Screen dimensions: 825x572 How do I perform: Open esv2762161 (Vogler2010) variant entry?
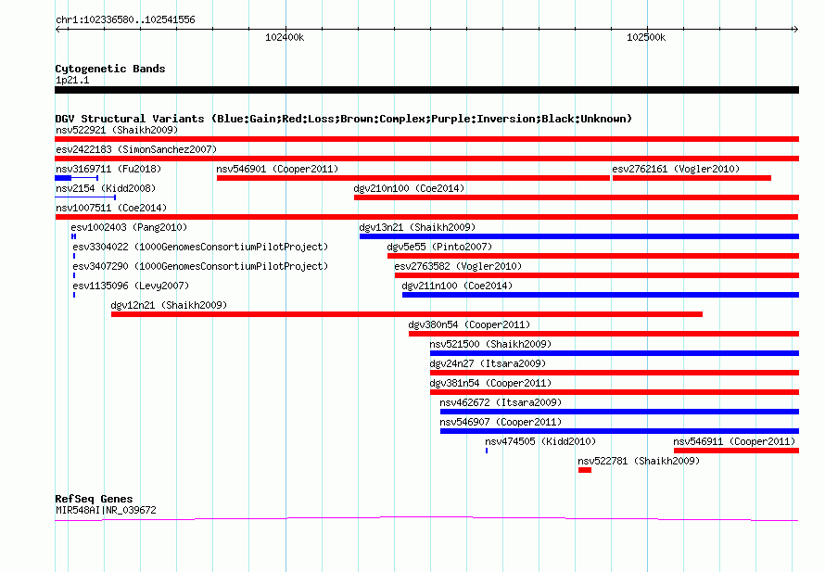(x=676, y=169)
